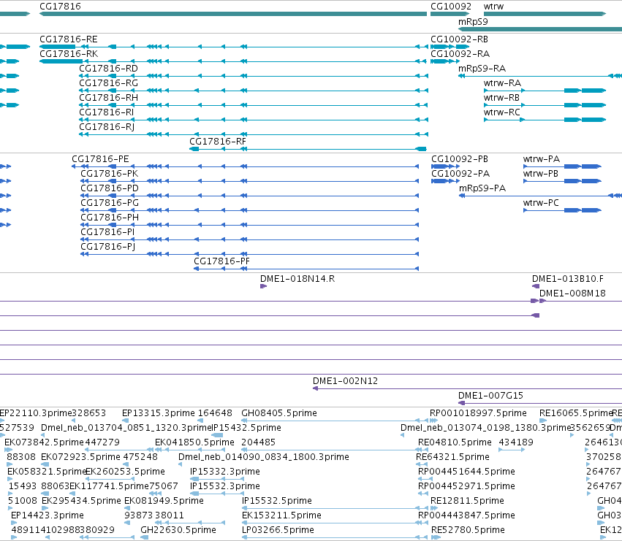Open EST Dmel_neb_013704_0851_1320.3prime
The height and width of the screenshot is (541, 622).
(x=126, y=428)
